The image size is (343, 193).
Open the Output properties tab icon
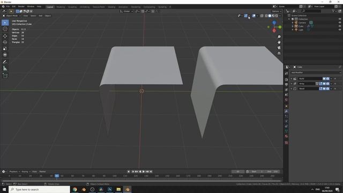tap(286, 85)
